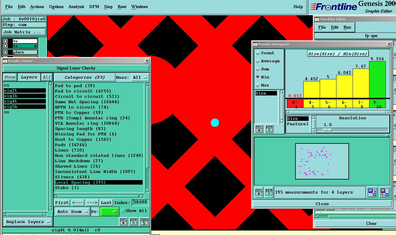Click the green 9.556 histogram bar

377,80
